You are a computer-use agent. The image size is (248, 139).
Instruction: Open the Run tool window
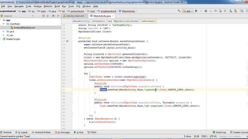[x=79, y=132]
